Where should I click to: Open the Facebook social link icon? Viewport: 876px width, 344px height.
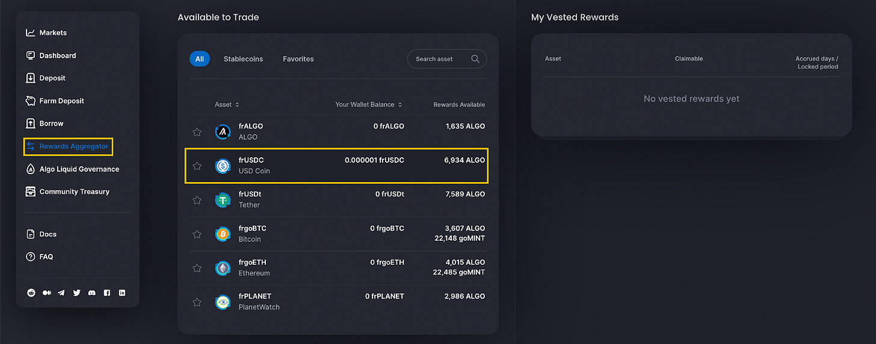107,293
